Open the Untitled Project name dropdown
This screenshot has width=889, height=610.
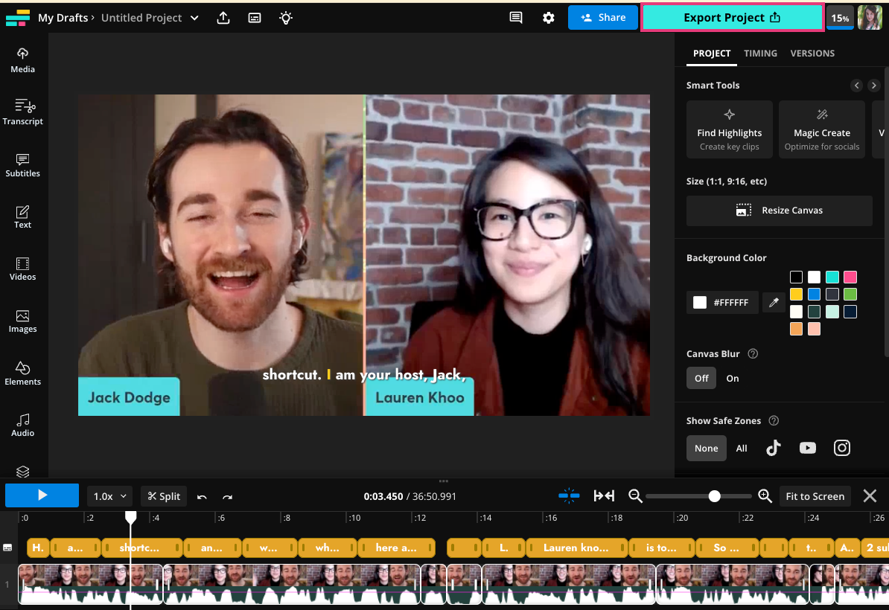[x=193, y=17]
